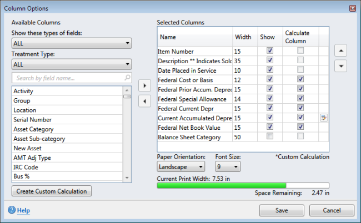Click the edit calculation icon beside Current Accumulated Depr

pyautogui.click(x=323, y=118)
